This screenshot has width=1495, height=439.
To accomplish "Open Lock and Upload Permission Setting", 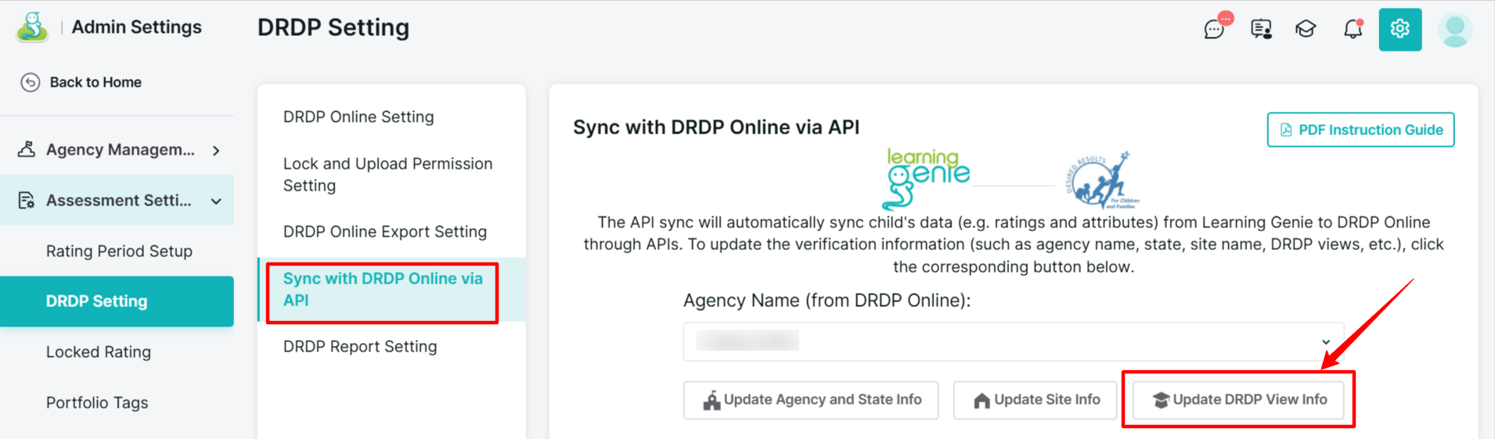I will click(x=387, y=175).
